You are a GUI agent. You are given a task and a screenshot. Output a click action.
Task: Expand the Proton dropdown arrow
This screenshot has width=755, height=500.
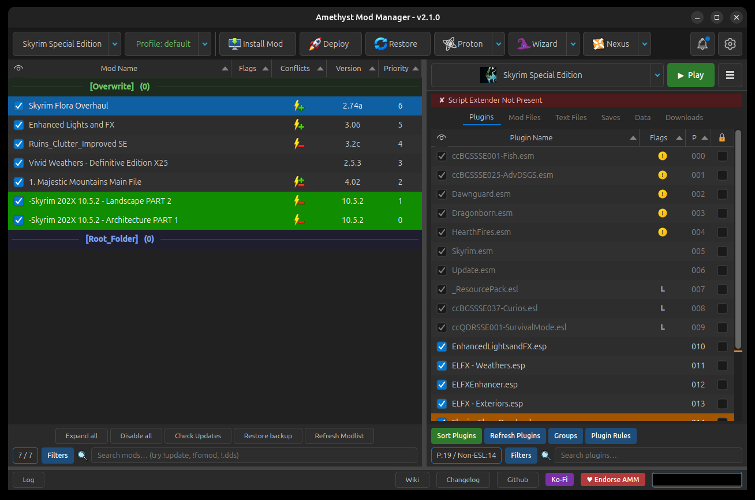(x=498, y=44)
